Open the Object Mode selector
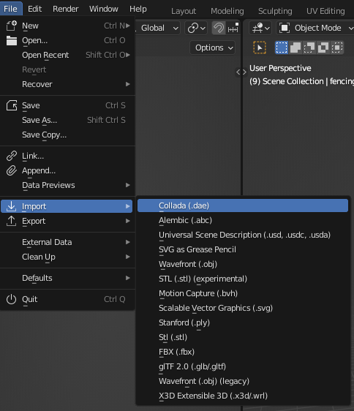 coord(315,28)
